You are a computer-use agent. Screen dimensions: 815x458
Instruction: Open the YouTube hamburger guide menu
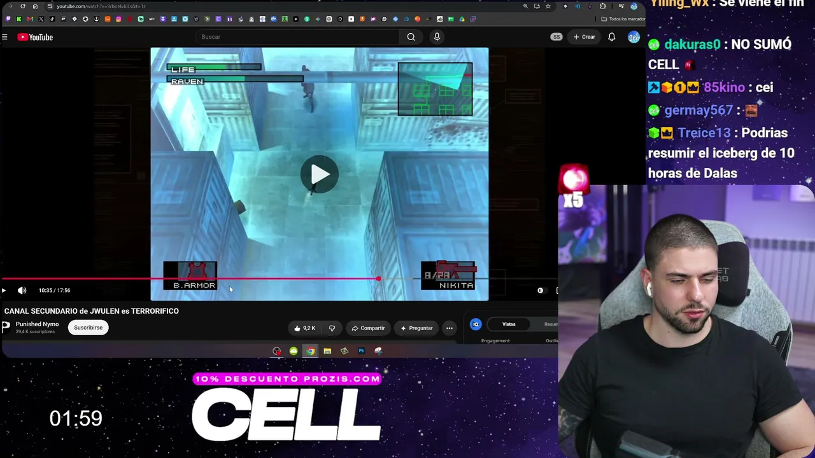4,37
